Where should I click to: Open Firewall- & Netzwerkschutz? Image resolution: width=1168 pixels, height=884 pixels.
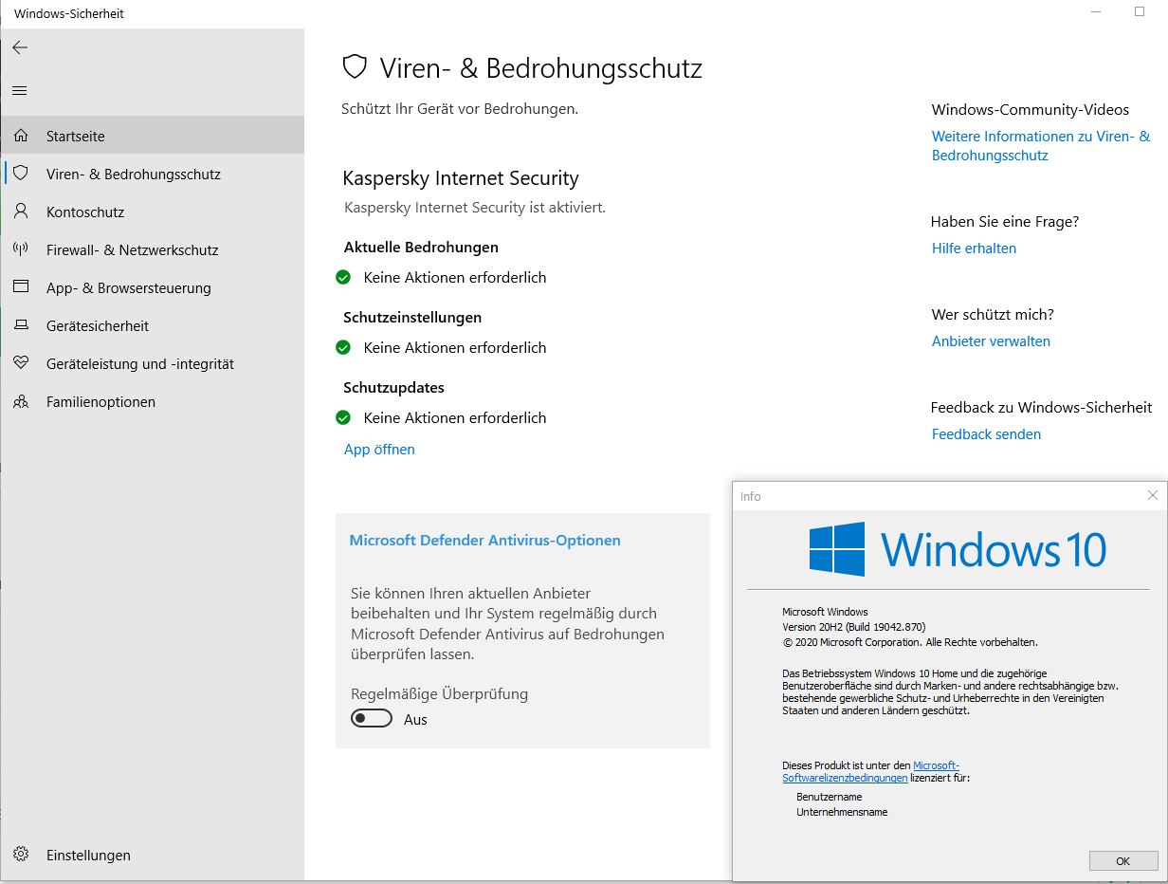click(x=153, y=249)
